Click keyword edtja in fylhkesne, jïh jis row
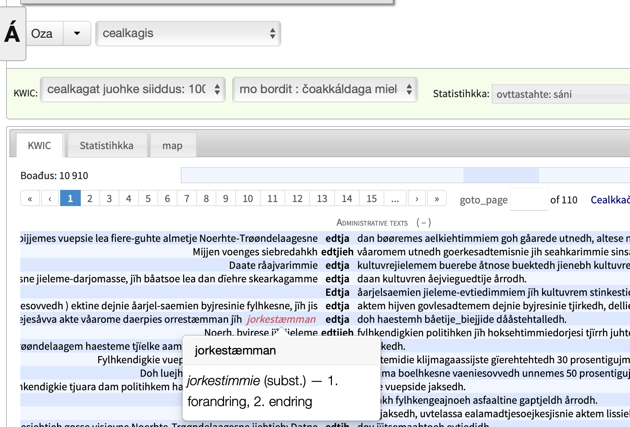 [x=337, y=306]
